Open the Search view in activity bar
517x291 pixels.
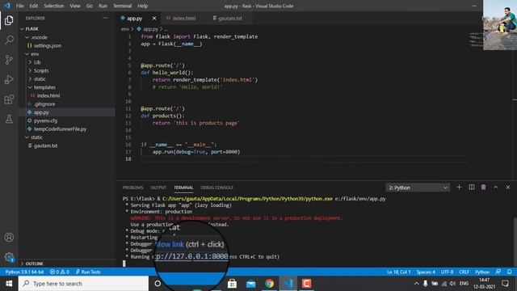(x=9, y=40)
